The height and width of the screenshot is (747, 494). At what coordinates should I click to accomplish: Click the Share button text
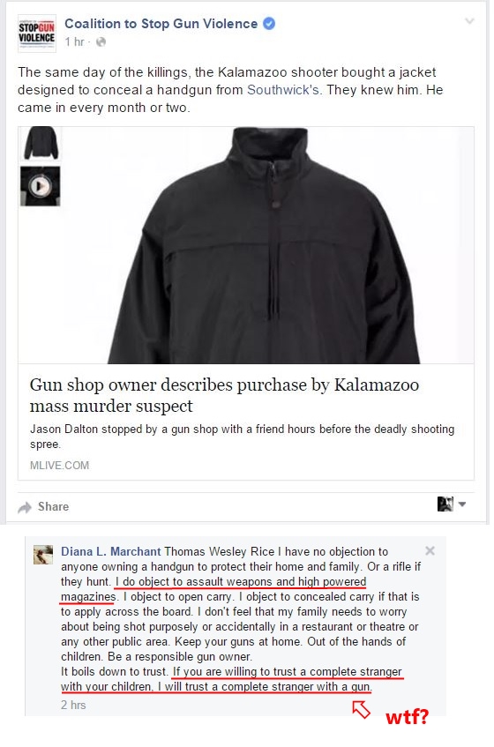coord(53,506)
